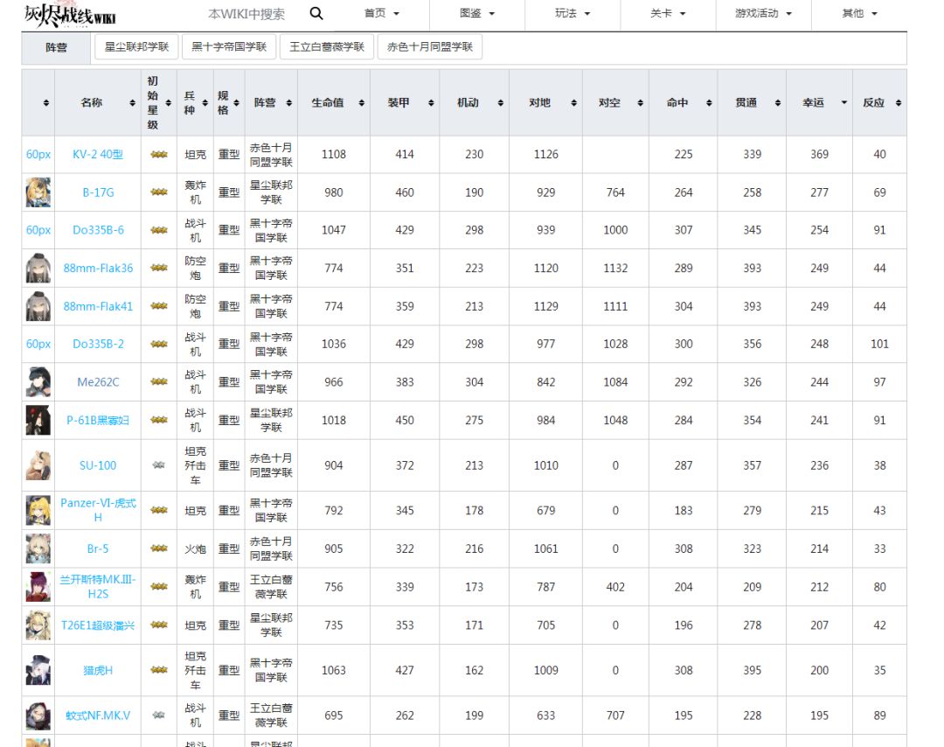Expand the 游戏活动 navigation dropdown
944x747 pixels.
coord(764,14)
